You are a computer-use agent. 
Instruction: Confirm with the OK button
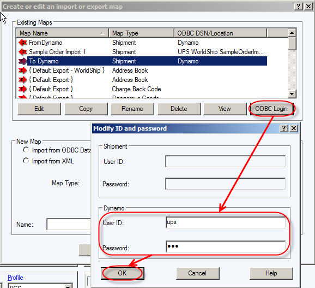[122, 273]
